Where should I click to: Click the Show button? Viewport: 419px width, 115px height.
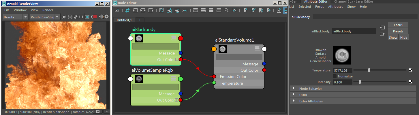pos(393,38)
